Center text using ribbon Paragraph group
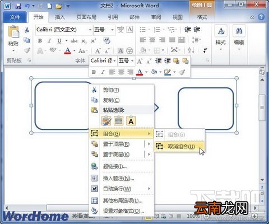This screenshot has height=224, width=269. (x=152, y=40)
